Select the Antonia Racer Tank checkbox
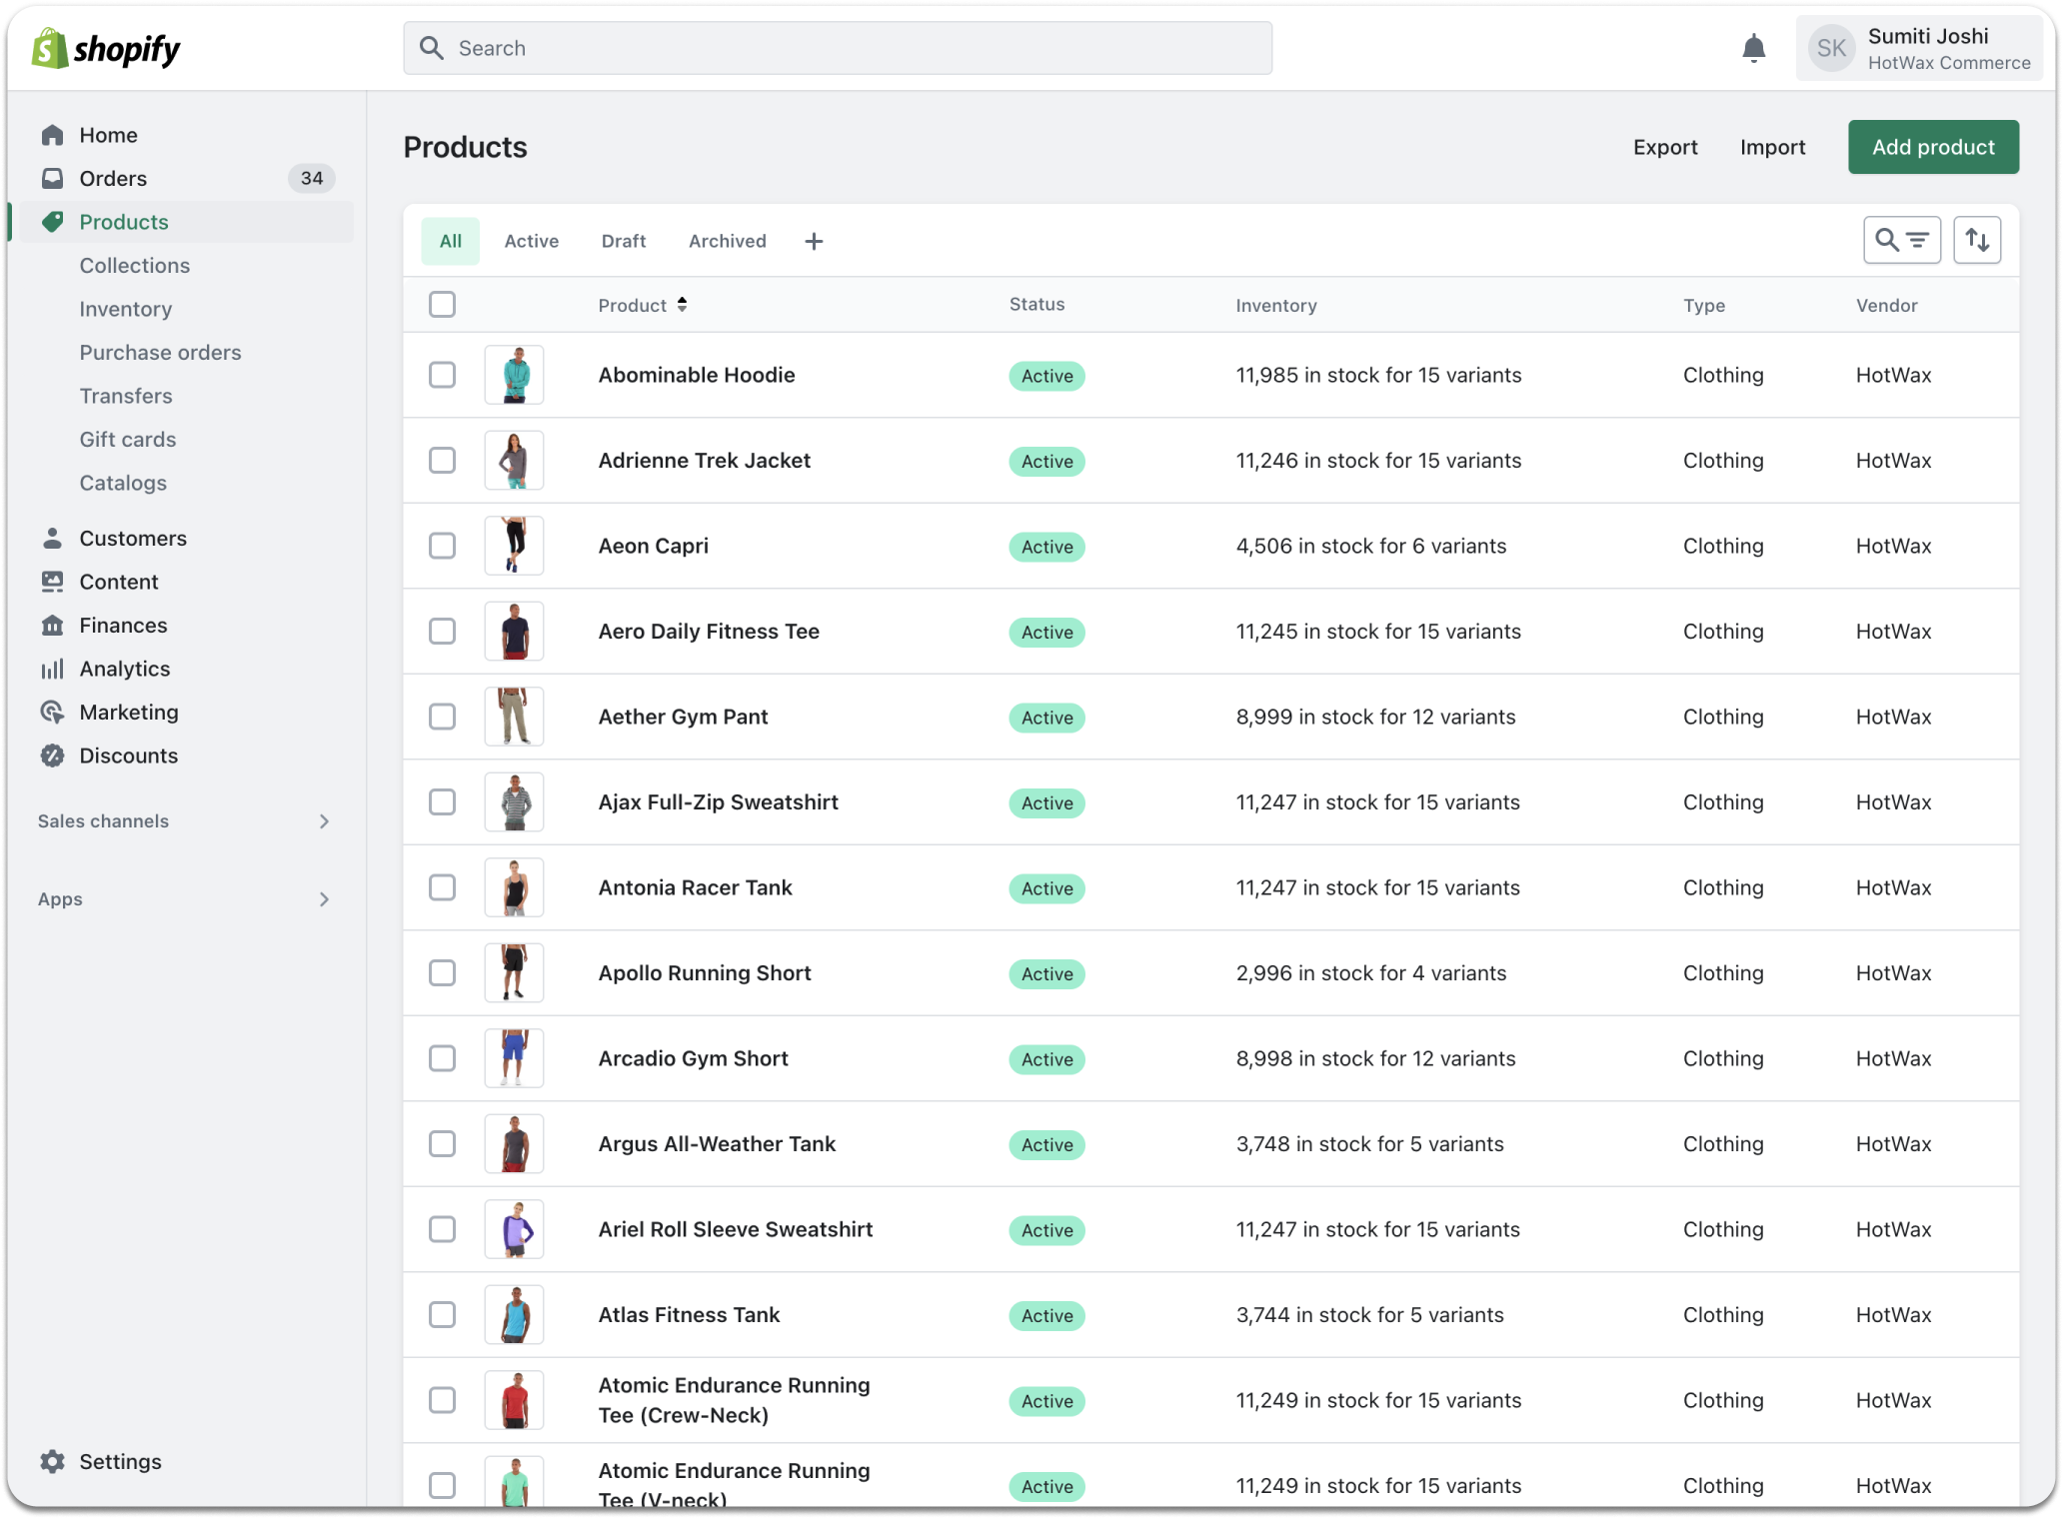This screenshot has height=1519, width=2063. pyautogui.click(x=442, y=887)
